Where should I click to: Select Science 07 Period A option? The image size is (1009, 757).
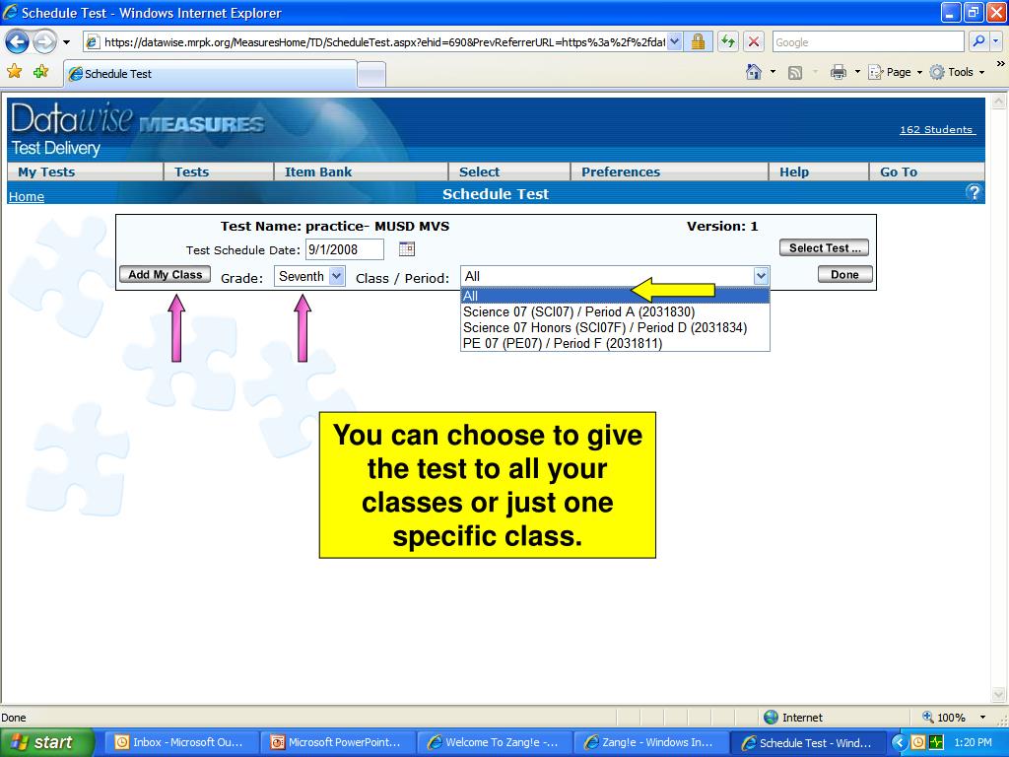[x=615, y=311]
